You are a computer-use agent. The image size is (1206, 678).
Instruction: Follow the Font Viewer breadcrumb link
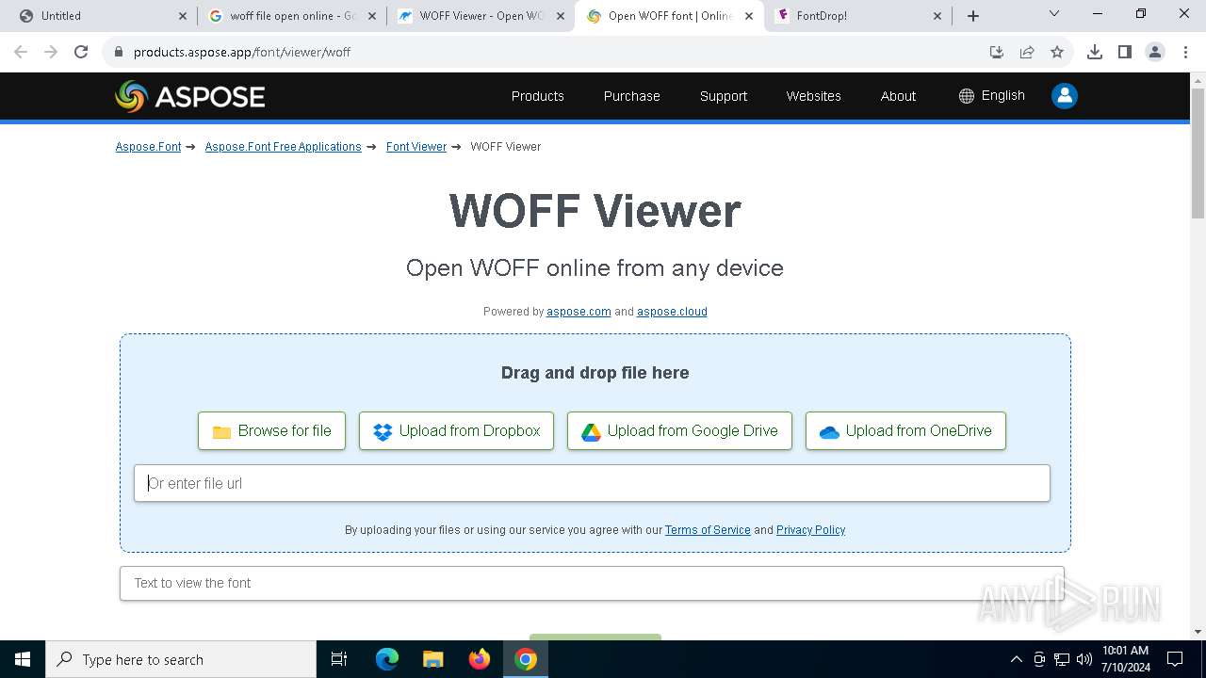(416, 147)
